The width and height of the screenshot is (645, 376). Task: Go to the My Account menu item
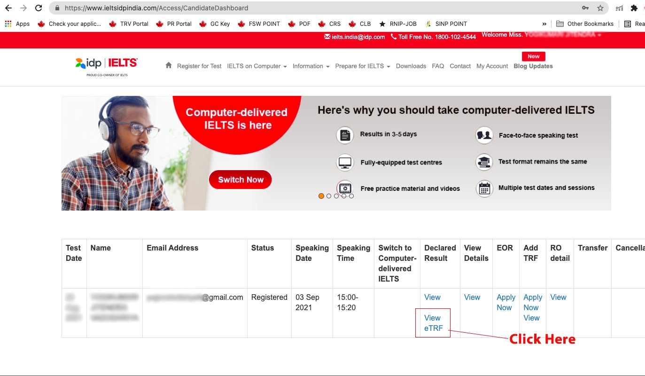point(492,66)
